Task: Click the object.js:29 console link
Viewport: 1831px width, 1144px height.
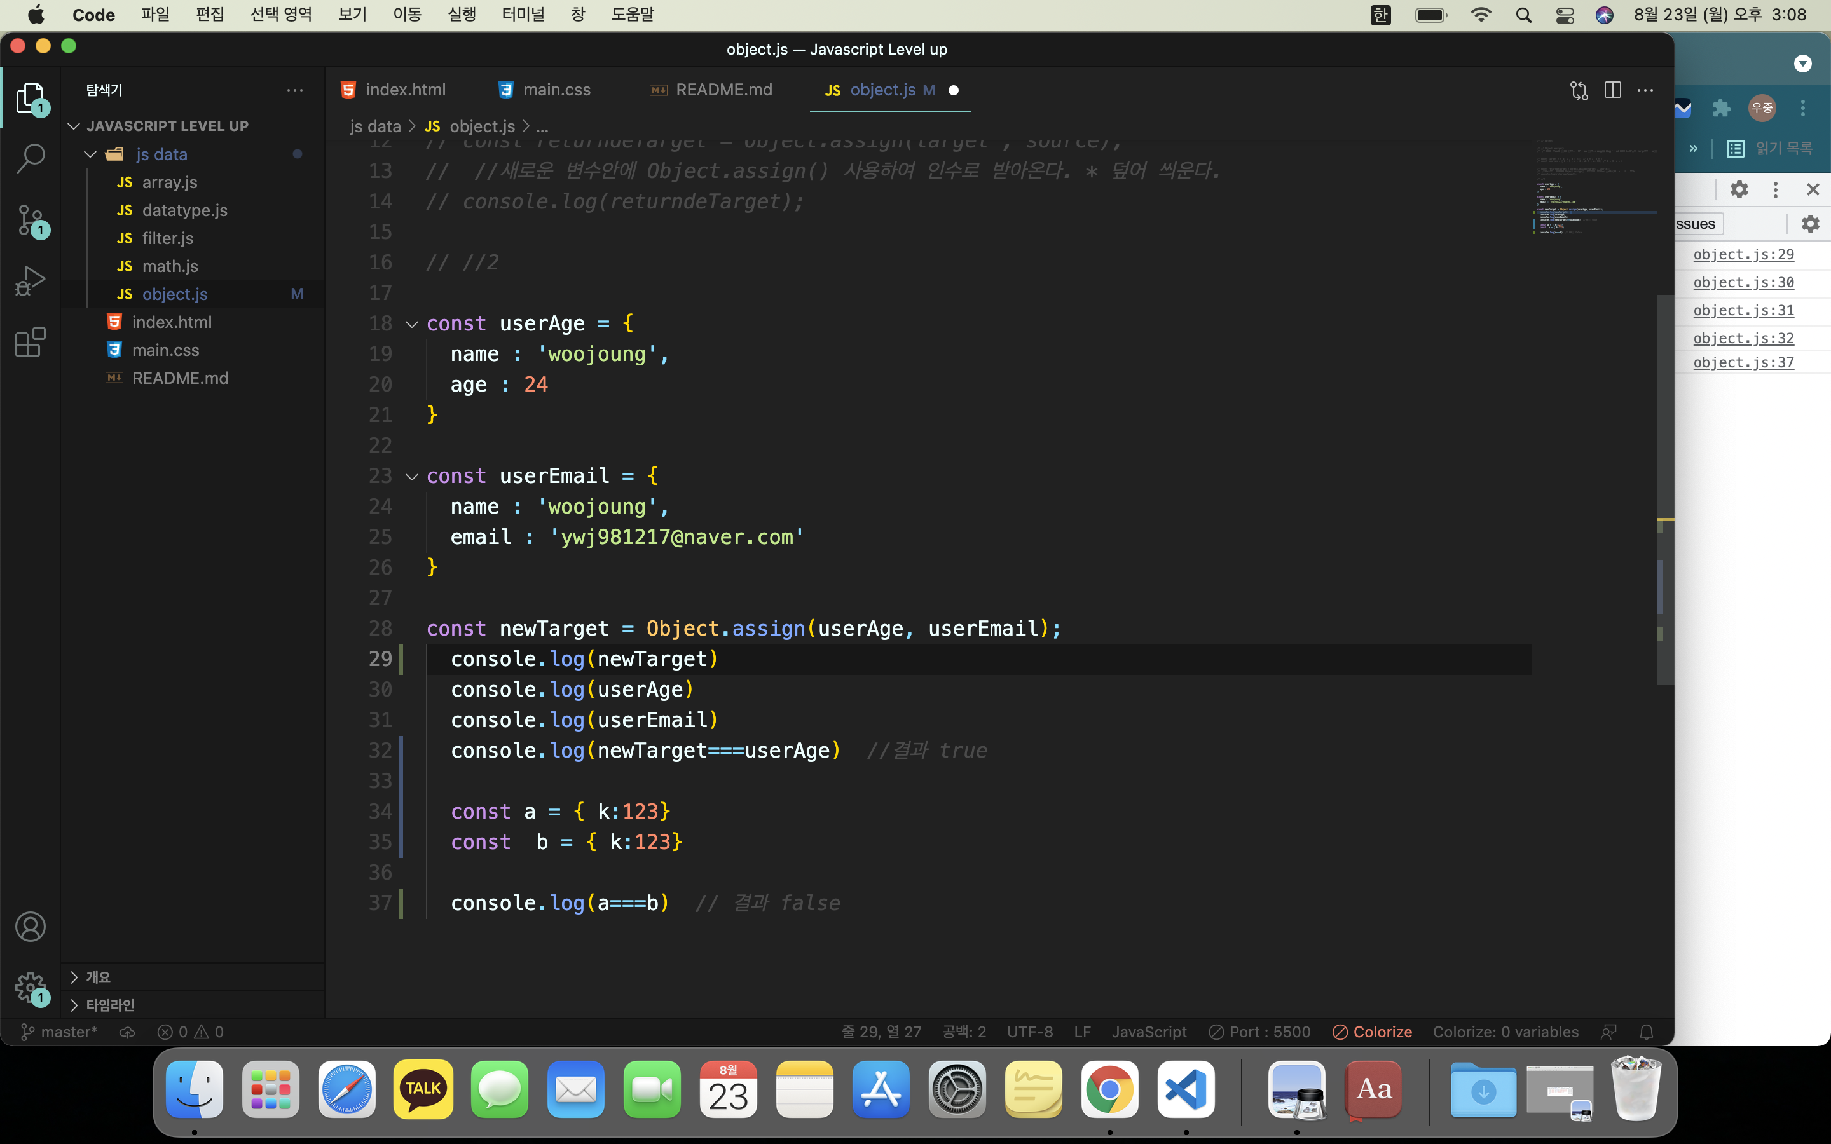Action: tap(1743, 254)
